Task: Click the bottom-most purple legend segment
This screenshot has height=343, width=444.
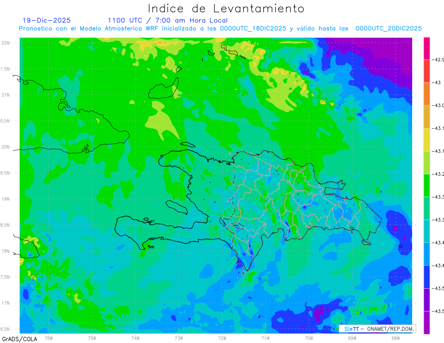Action: (427, 323)
